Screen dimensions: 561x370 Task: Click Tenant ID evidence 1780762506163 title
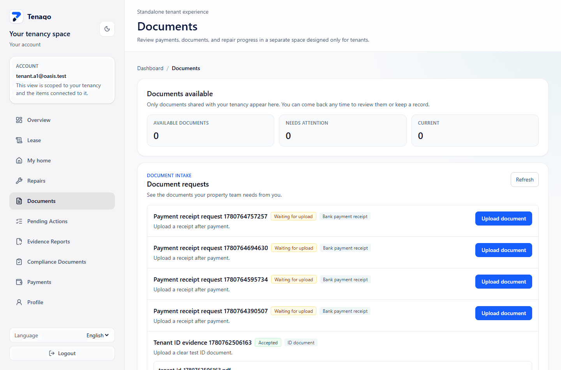click(x=203, y=343)
